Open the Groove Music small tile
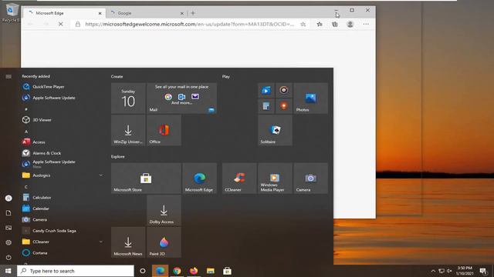 tap(284, 91)
